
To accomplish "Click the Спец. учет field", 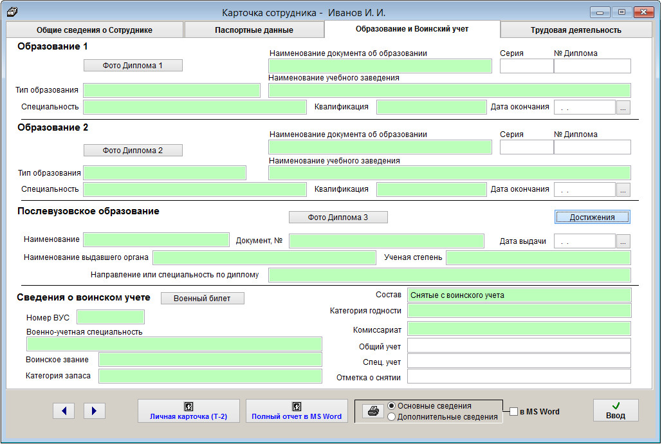I will click(x=519, y=361).
